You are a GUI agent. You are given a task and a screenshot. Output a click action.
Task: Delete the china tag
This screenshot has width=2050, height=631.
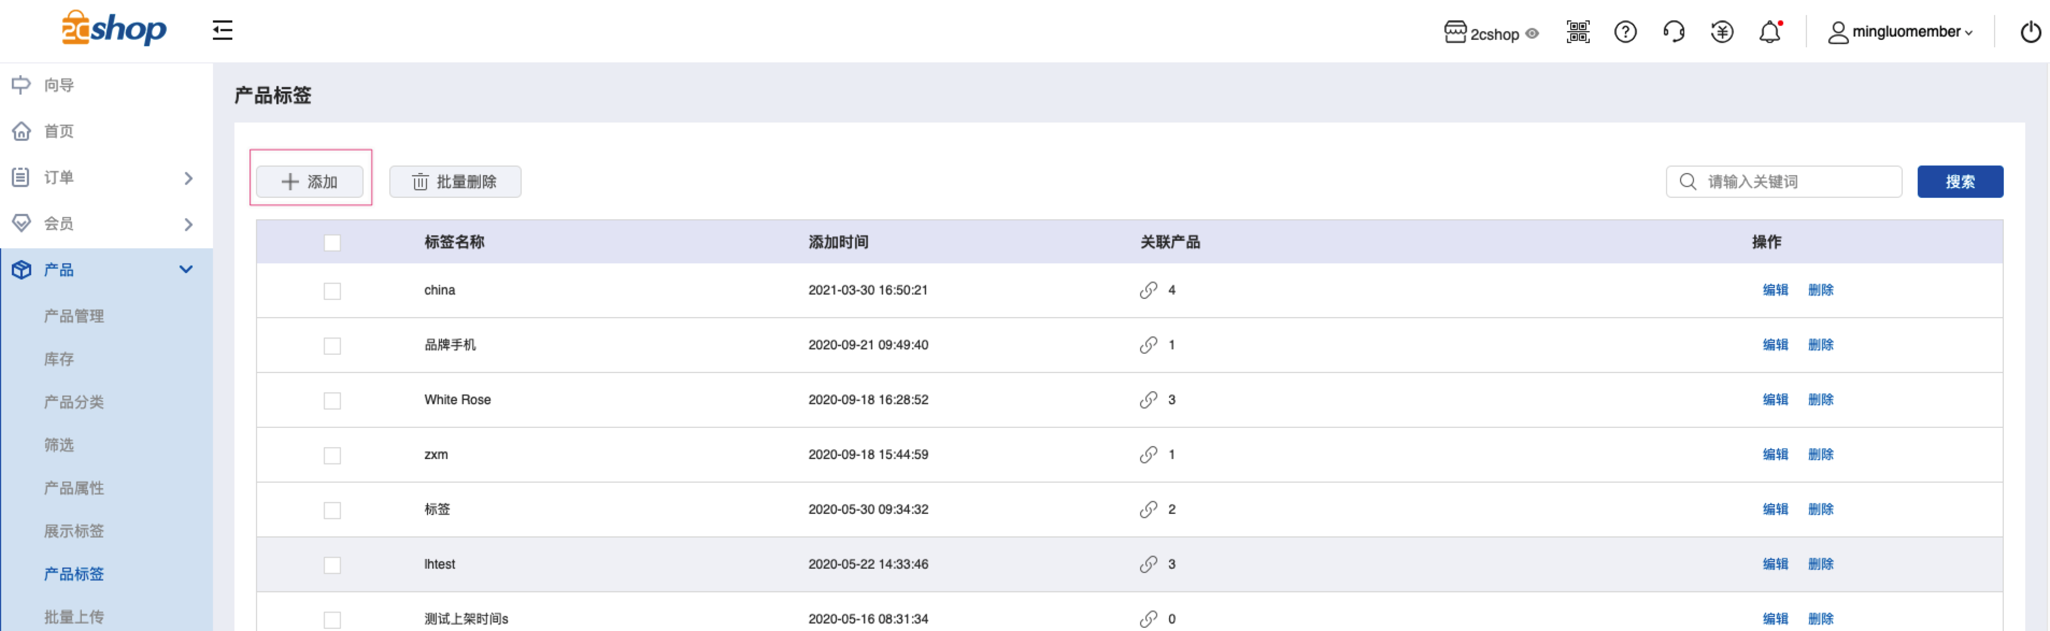[1821, 290]
